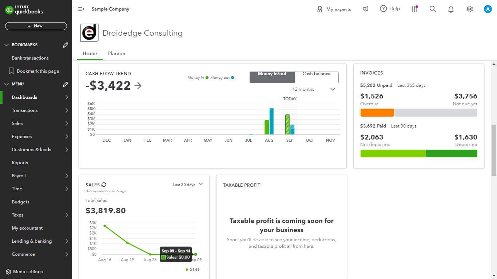
Task: Open the apps grid icon
Action: pos(414,9)
